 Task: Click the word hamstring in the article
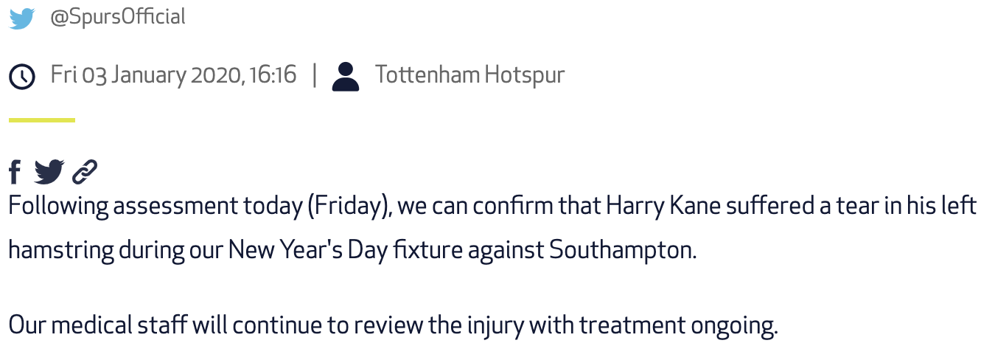click(61, 251)
